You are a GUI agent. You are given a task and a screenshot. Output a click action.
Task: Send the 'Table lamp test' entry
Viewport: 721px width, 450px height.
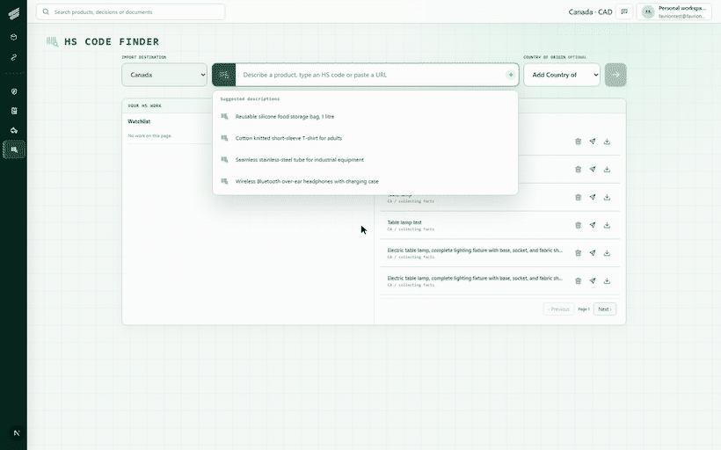pyautogui.click(x=593, y=225)
